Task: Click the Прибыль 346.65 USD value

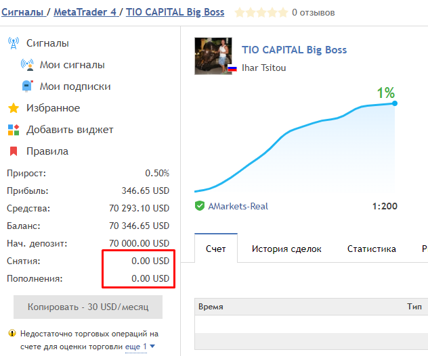Action: coord(145,190)
